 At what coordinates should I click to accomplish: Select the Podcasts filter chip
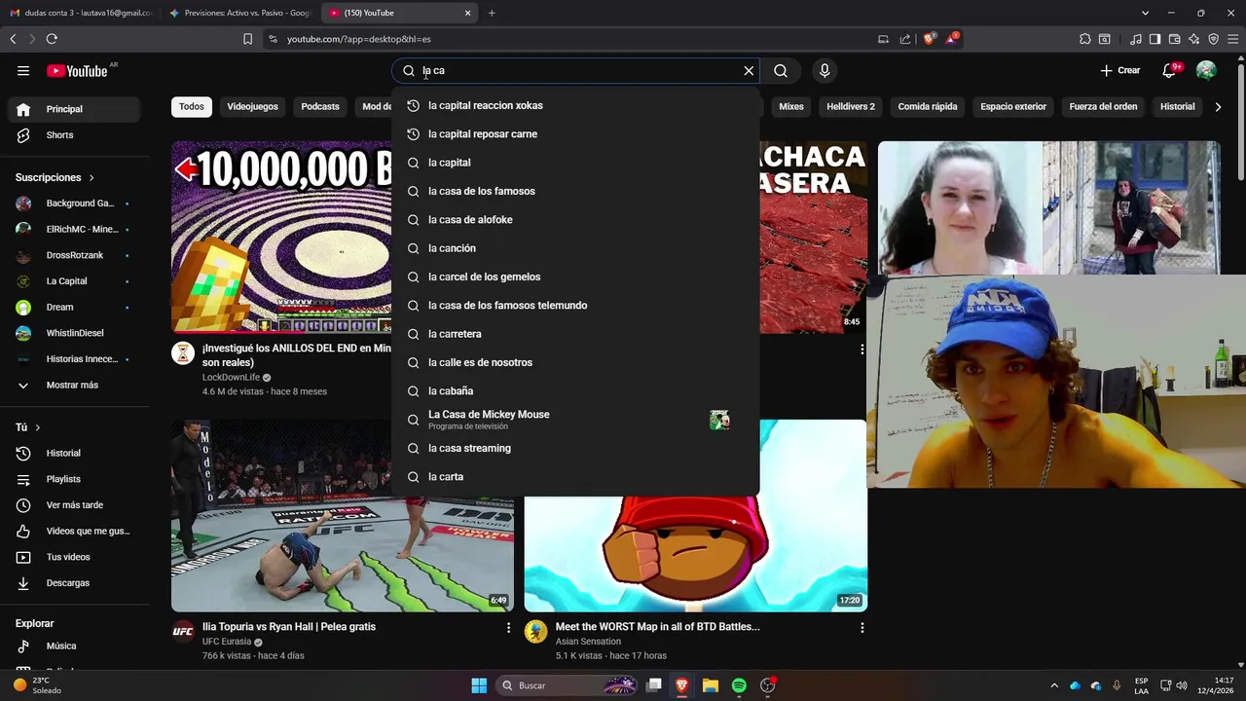[x=320, y=106]
